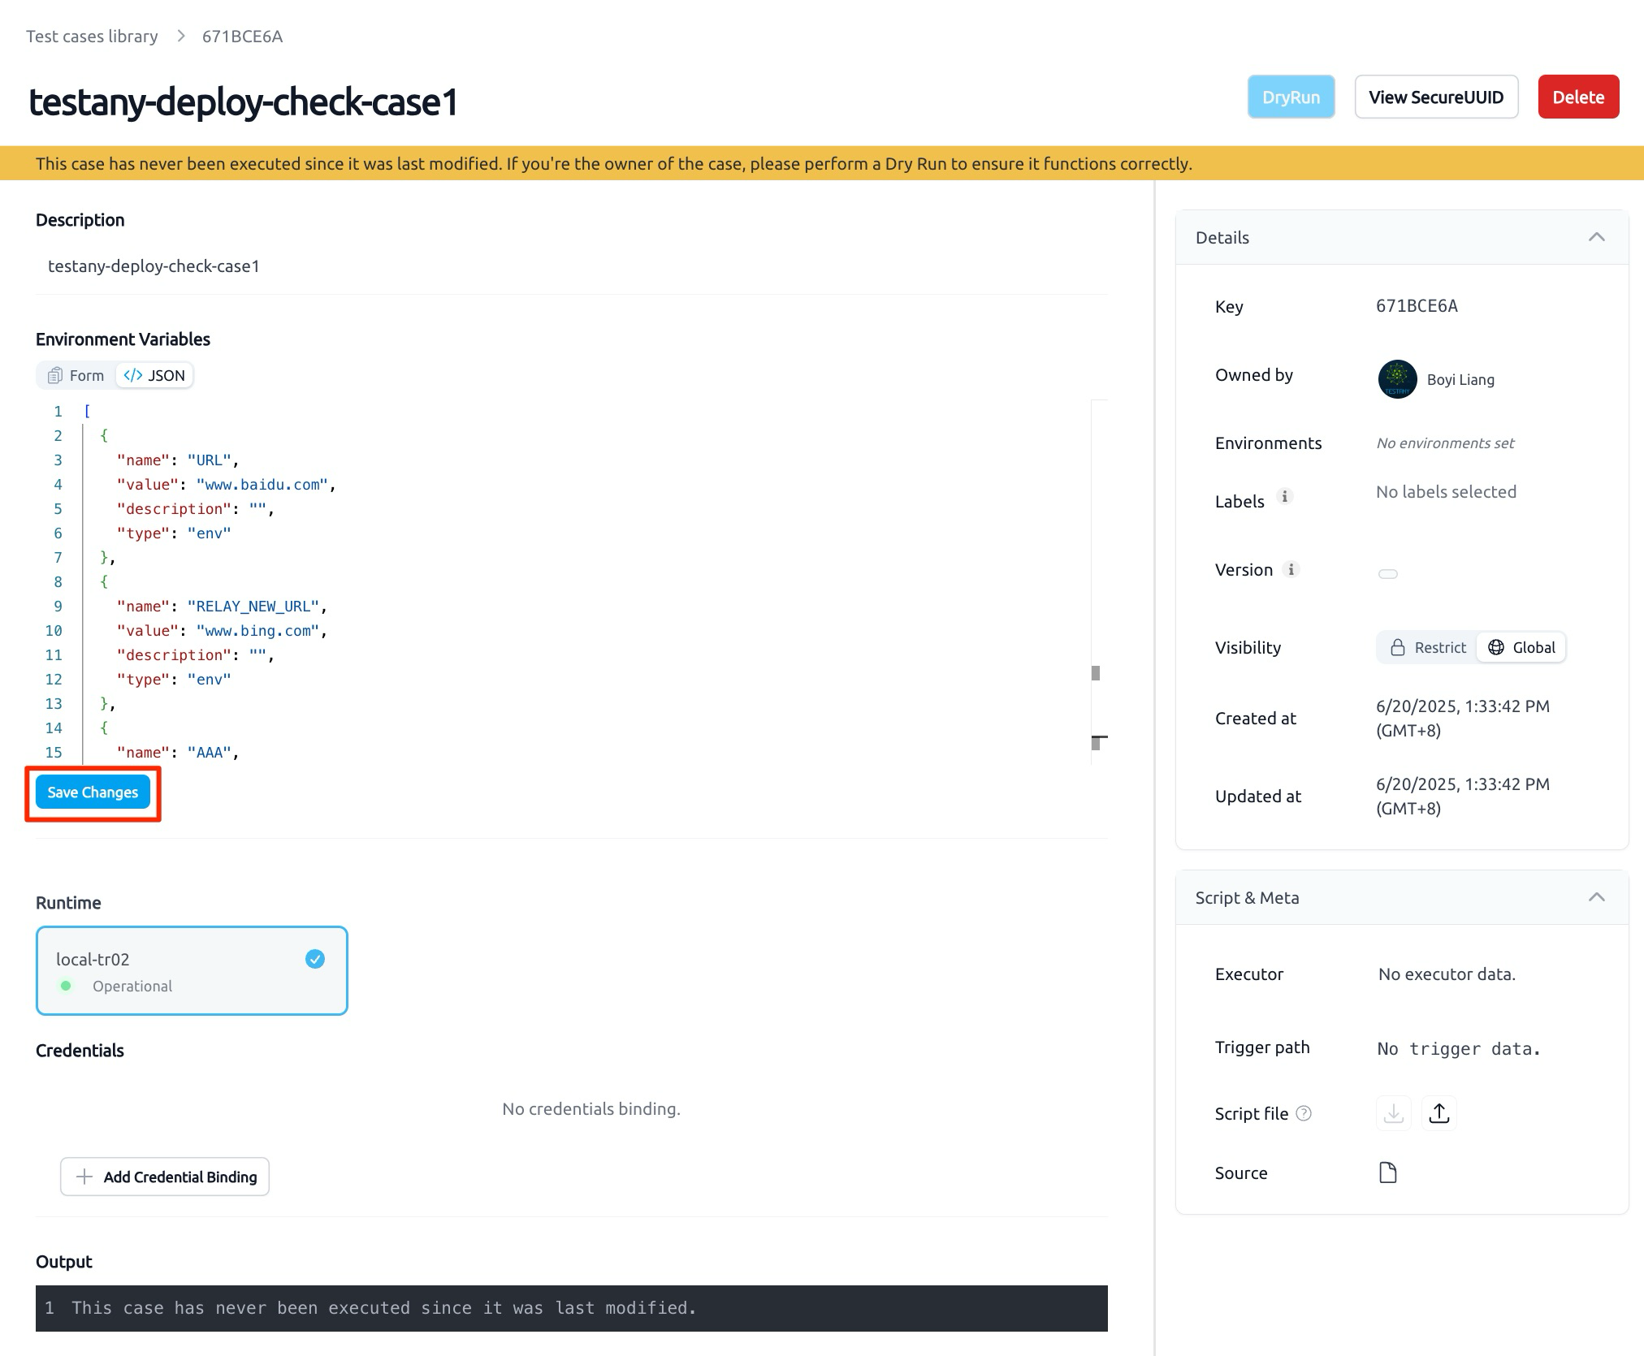Open the Source file document icon
Screen dimensions: 1644x1356
(1388, 1172)
